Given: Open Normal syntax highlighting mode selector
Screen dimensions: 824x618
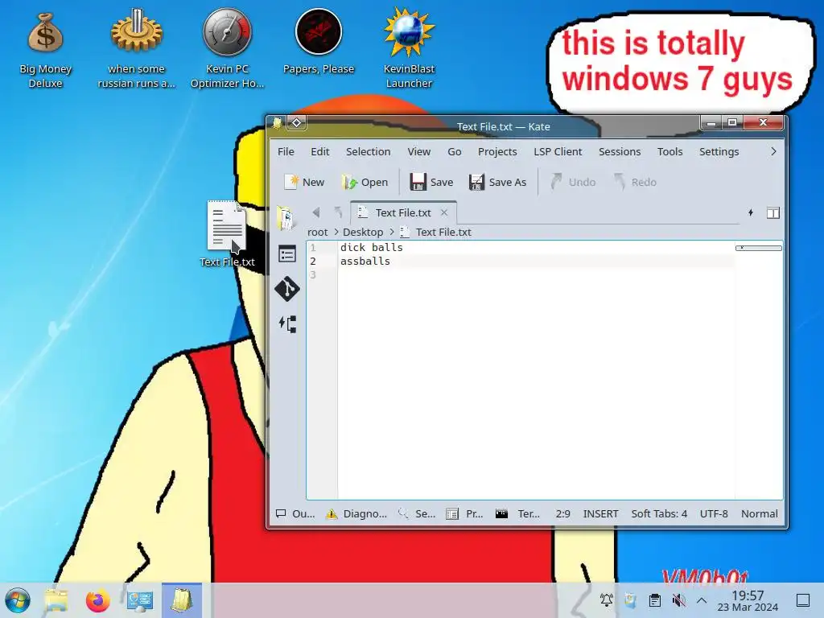Looking at the screenshot, I should [760, 514].
